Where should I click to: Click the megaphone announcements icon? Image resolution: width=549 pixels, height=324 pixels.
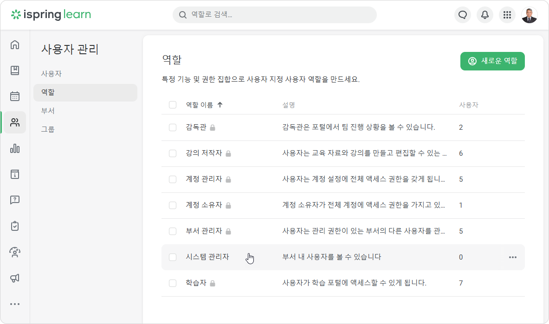tap(15, 278)
